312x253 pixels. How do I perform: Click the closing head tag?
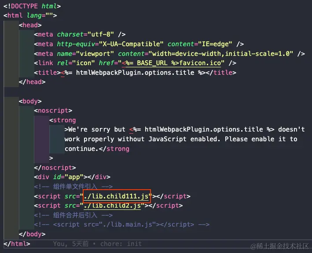[x=32, y=82]
